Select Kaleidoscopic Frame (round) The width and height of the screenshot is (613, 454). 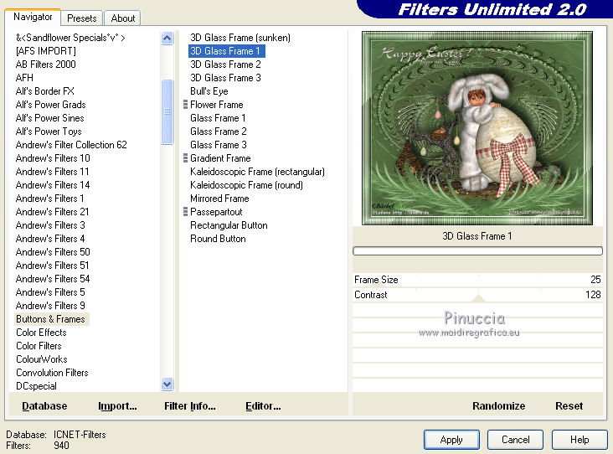pyautogui.click(x=246, y=185)
